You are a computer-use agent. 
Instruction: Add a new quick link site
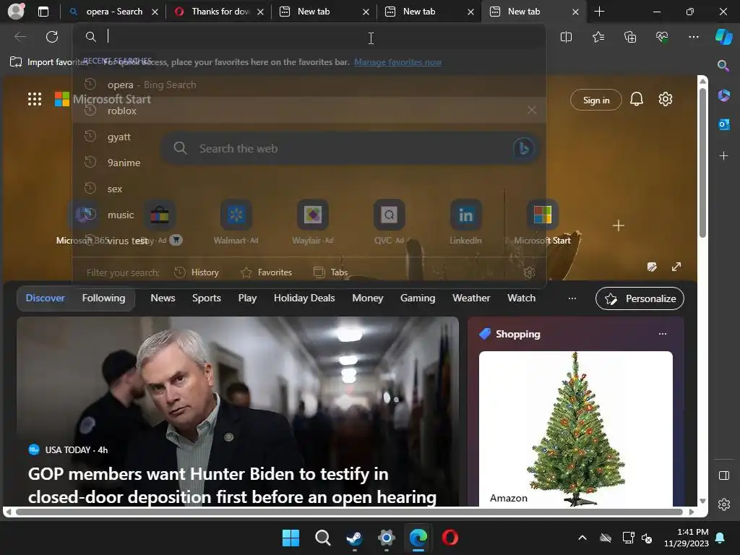[619, 225]
